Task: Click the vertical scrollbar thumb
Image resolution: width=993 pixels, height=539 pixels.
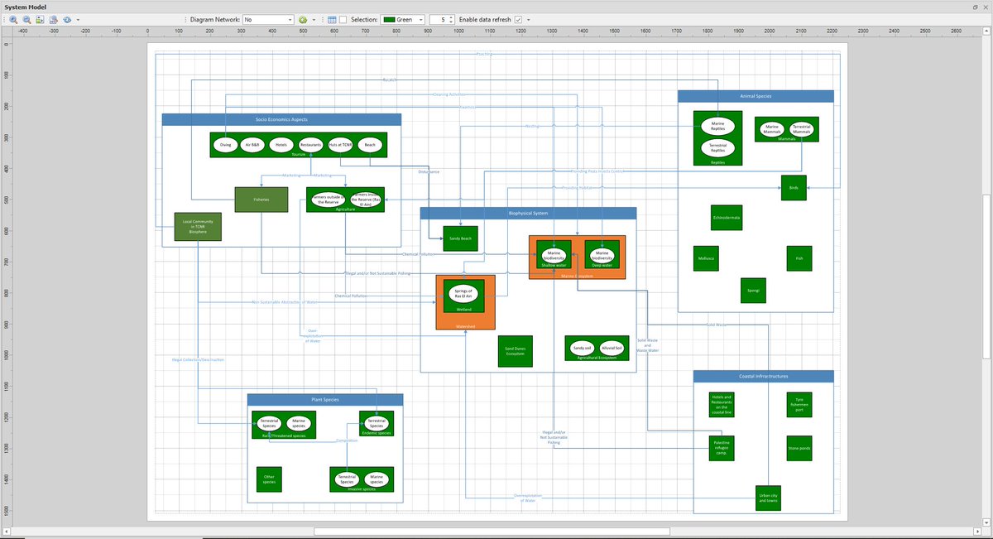Action: (x=986, y=277)
